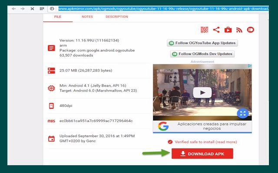Click the AdChoices icon on advertisement
The height and width of the screenshot is (173, 278).
tap(249, 67)
